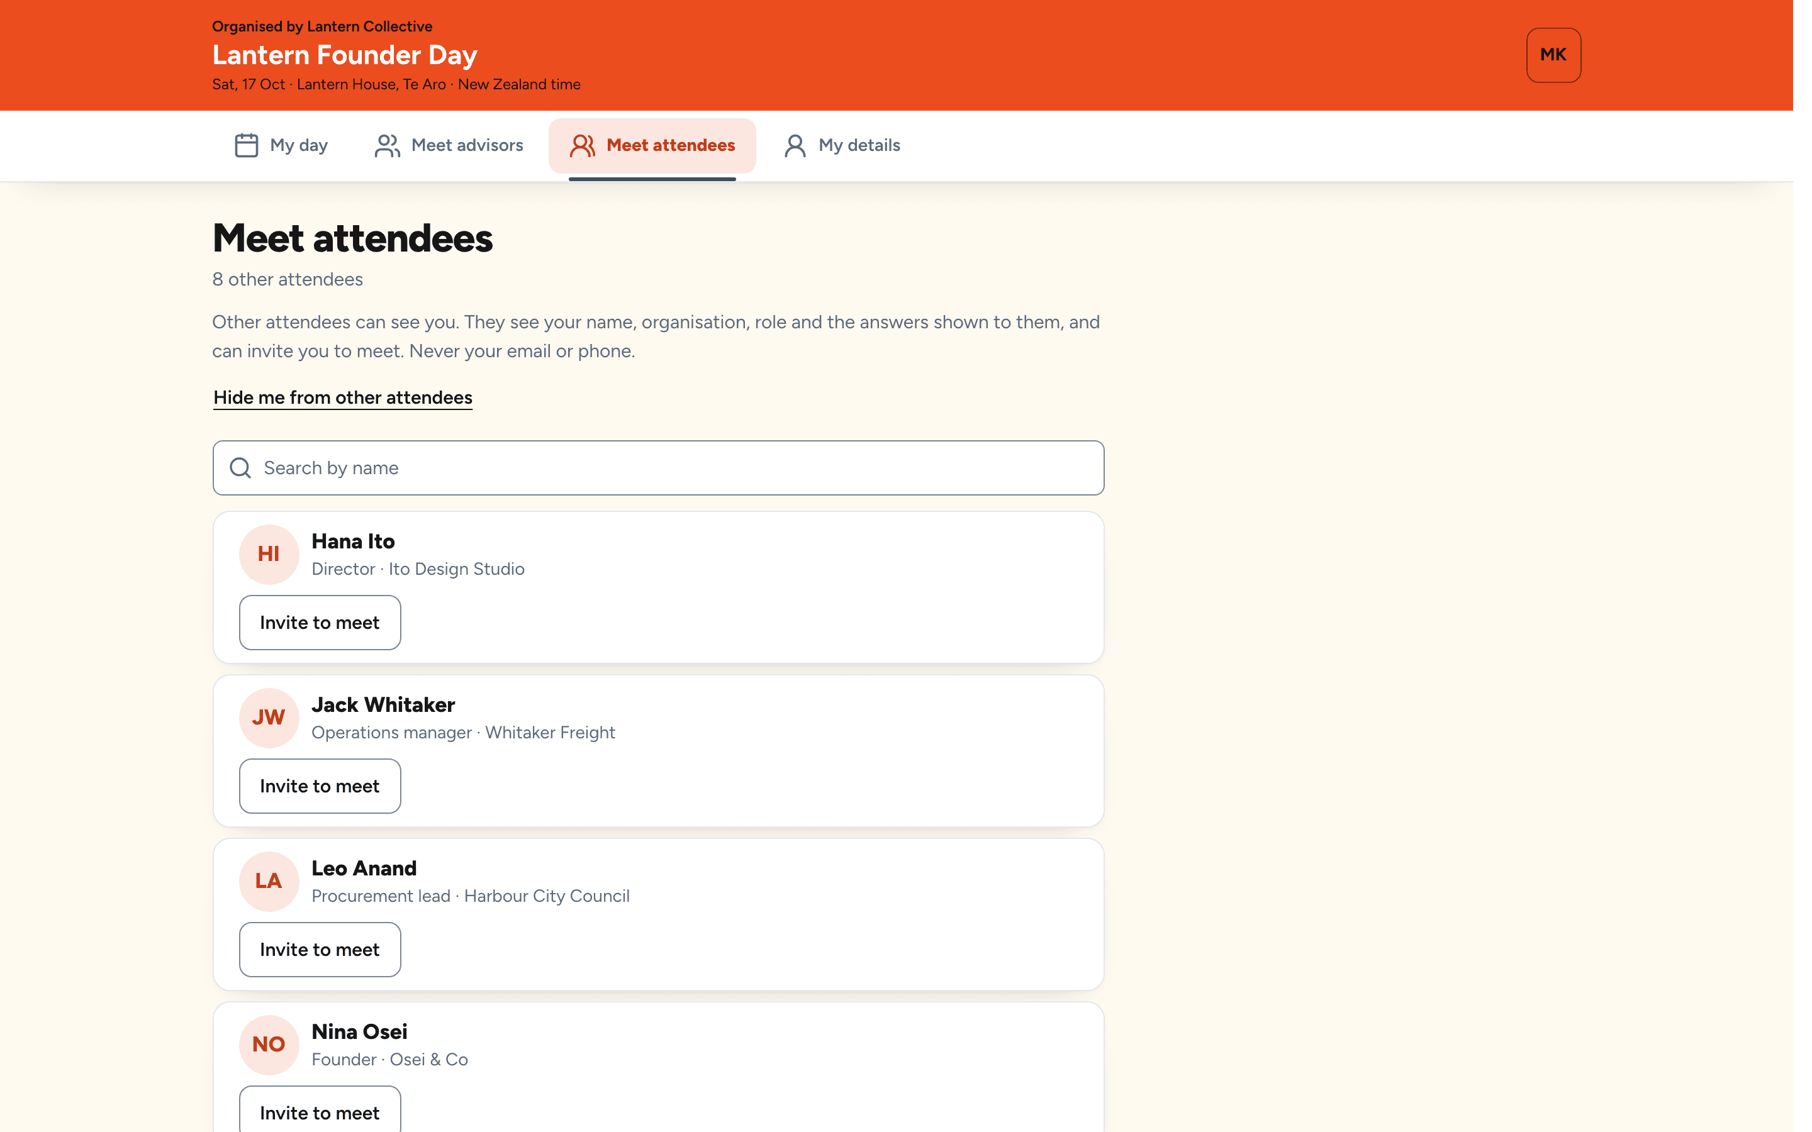Click the Jack Whitaker name

(x=383, y=704)
